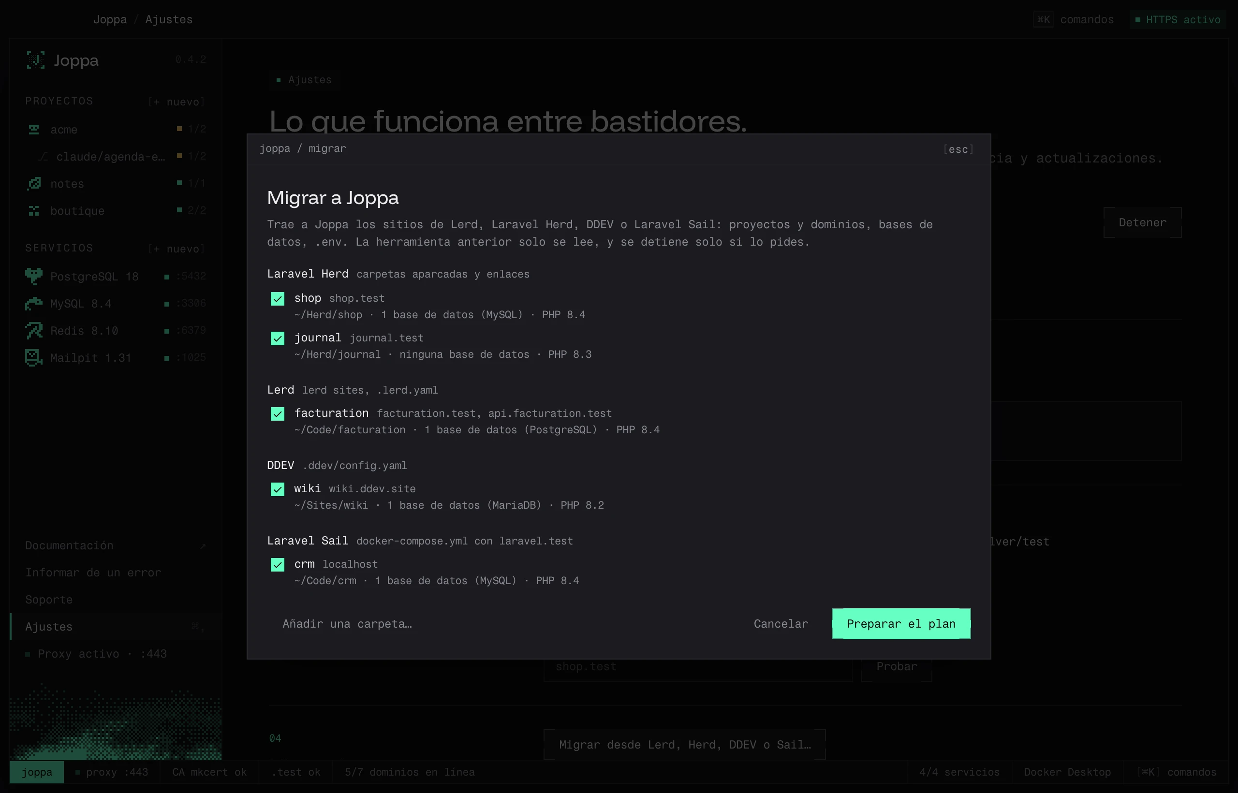The width and height of the screenshot is (1238, 793).
Task: Click the boutique project icon
Action: [34, 211]
